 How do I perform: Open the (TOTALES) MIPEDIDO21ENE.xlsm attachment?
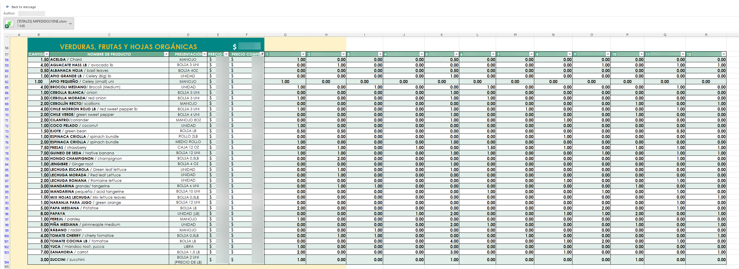(x=39, y=23)
